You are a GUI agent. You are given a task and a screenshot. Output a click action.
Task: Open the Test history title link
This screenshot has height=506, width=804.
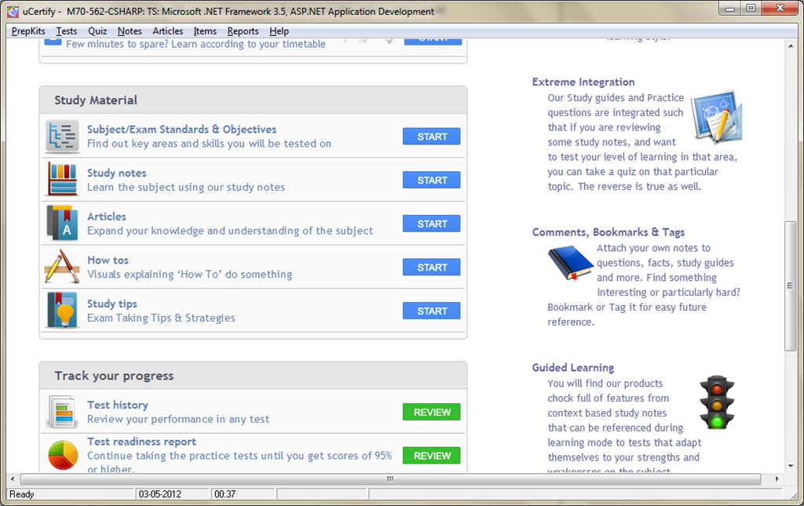(x=118, y=405)
